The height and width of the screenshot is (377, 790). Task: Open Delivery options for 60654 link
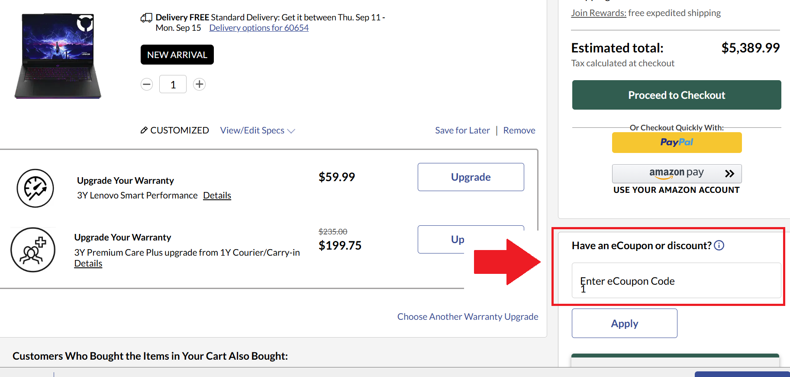point(259,28)
